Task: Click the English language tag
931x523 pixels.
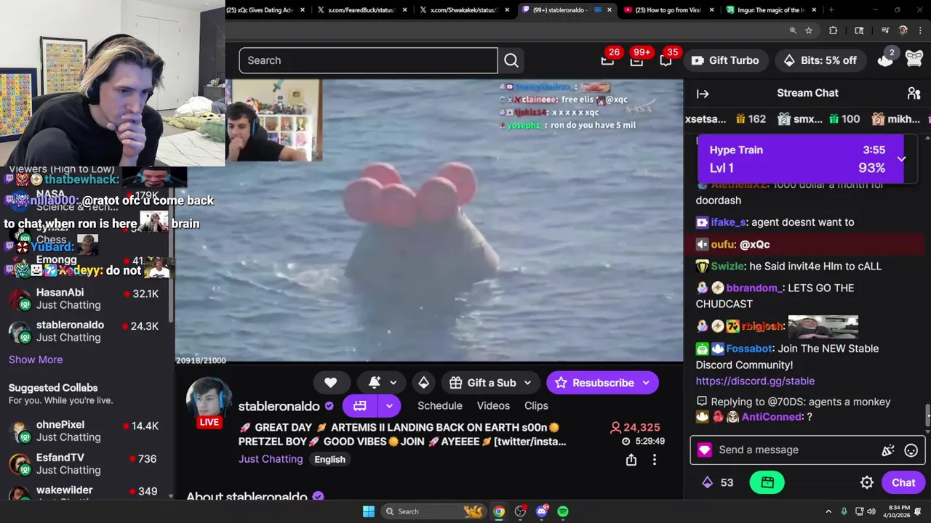Action: click(329, 459)
